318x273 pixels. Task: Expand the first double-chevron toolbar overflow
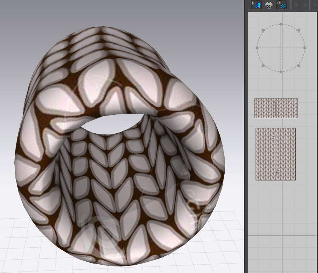coord(296,5)
